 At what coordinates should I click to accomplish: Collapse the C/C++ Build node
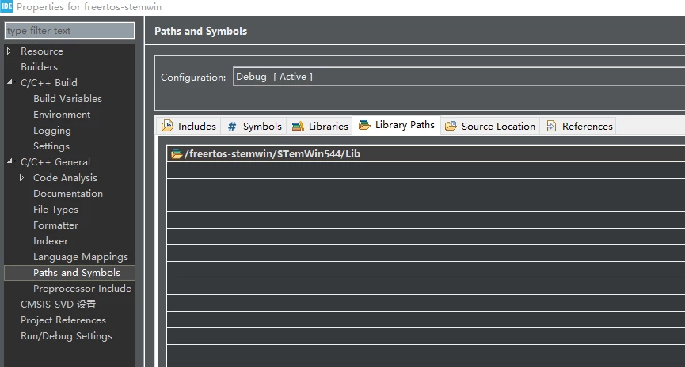10,82
